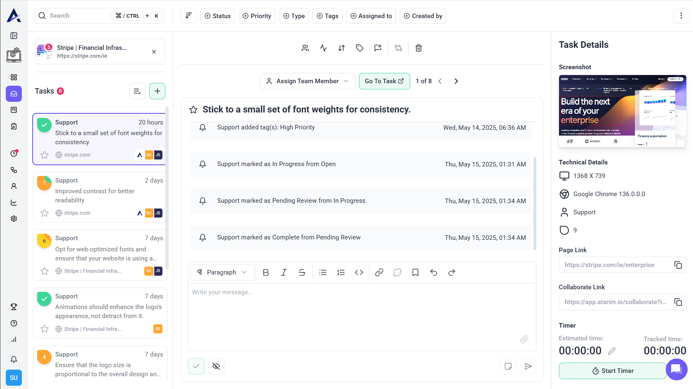
Task: Click the Search input field
Action: [x=100, y=16]
